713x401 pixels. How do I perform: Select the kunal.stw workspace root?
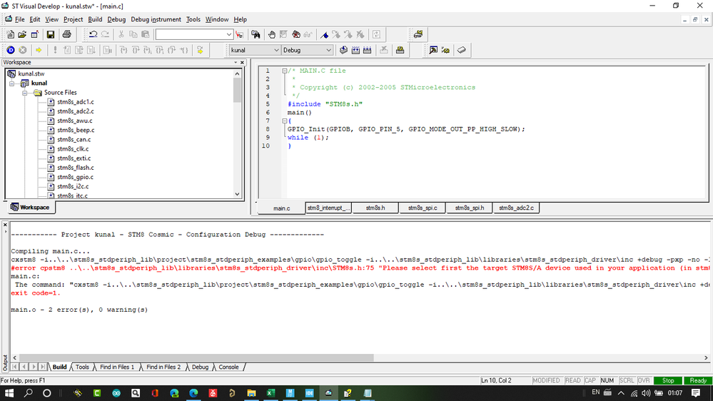31,73
